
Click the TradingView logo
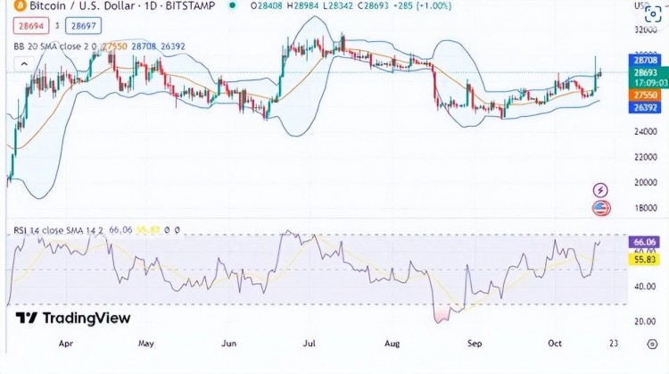72,318
